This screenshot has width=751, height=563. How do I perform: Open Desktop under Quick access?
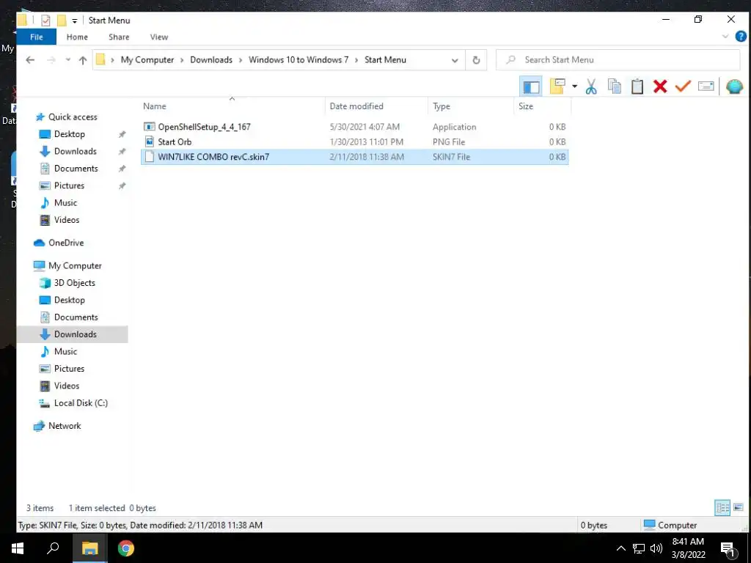pyautogui.click(x=70, y=134)
